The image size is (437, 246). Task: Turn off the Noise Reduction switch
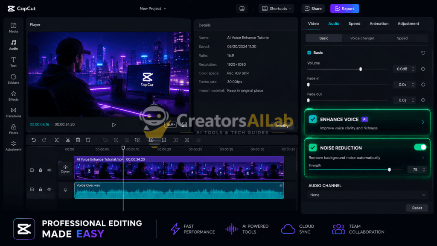(420, 147)
